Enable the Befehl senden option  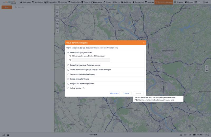[68, 88]
